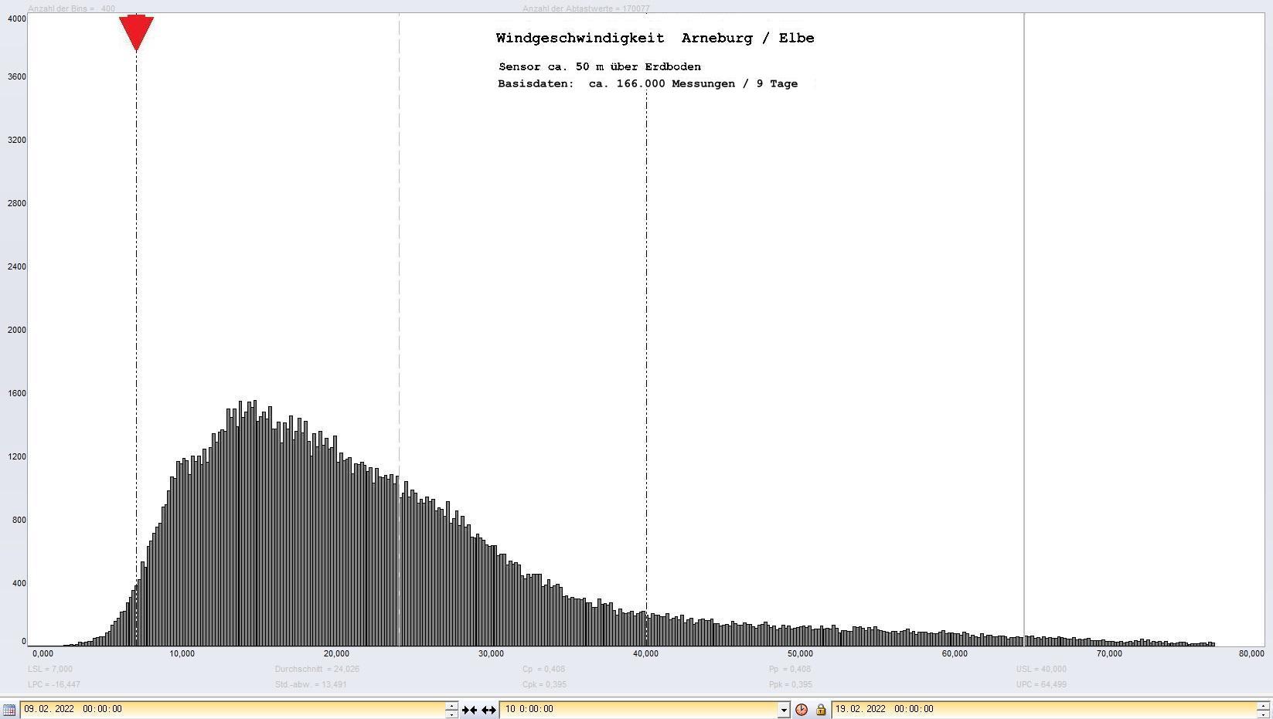
Task: Click the x-axis label 10,000
Action: point(182,653)
